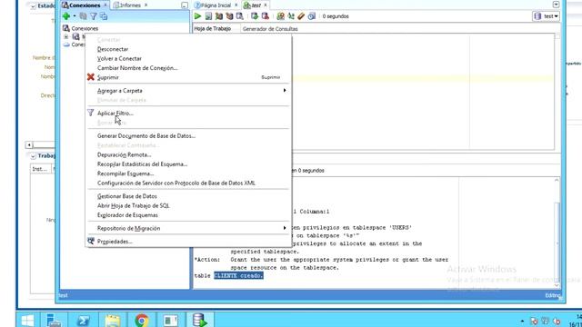This screenshot has height=327, width=582.
Task: Choose Suprimir in the context menu
Action: pos(188,77)
